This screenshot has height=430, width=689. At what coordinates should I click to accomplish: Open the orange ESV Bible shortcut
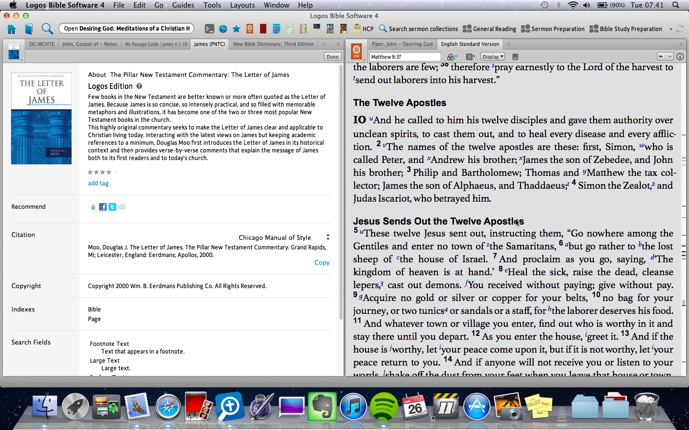[250, 29]
